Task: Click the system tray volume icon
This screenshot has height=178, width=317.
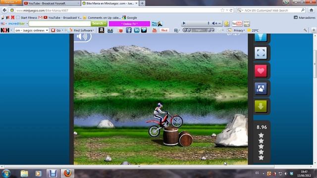Action: point(286,174)
